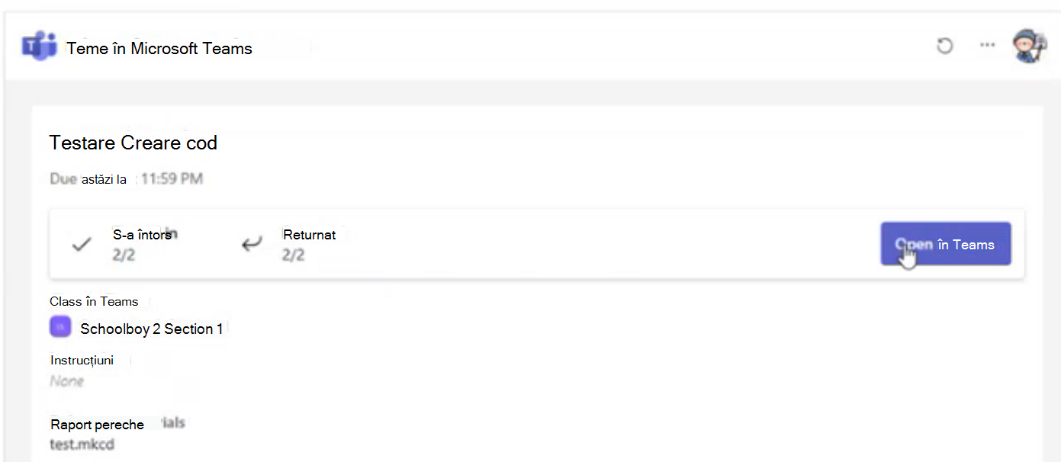
Task: Open the test.mkcd file
Action: coord(82,444)
